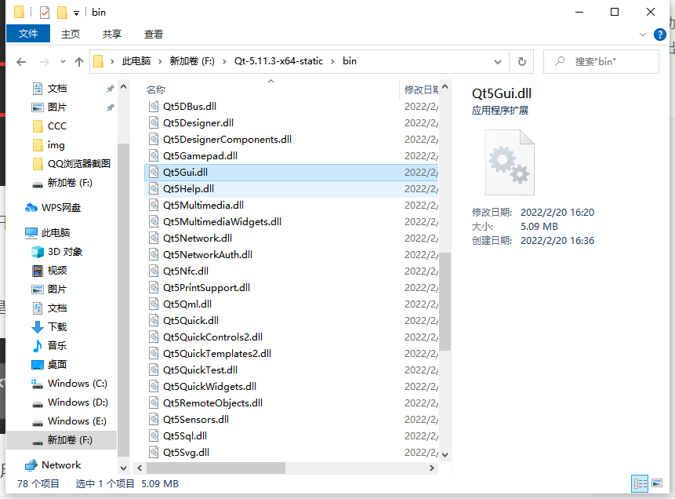Click inside the 搜索"bin" search box

point(604,61)
